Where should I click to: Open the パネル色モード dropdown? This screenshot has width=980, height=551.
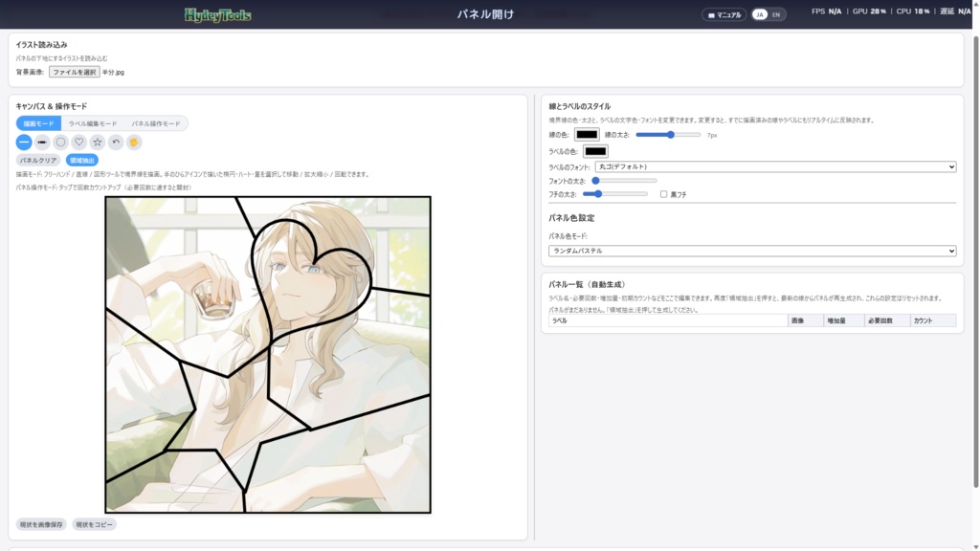[752, 251]
